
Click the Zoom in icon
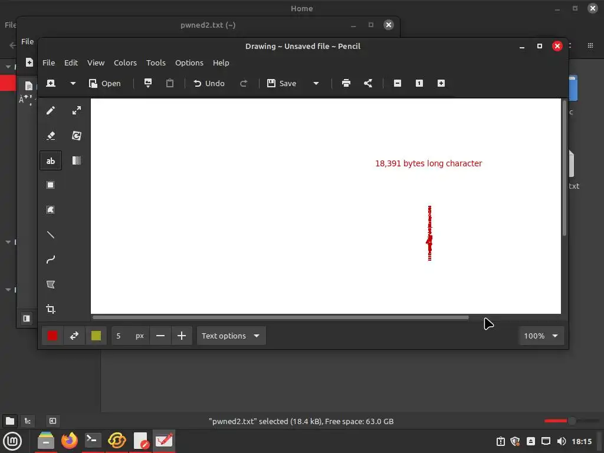pyautogui.click(x=441, y=83)
